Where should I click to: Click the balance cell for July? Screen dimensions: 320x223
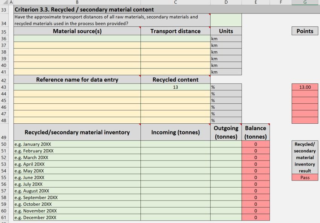(256, 184)
